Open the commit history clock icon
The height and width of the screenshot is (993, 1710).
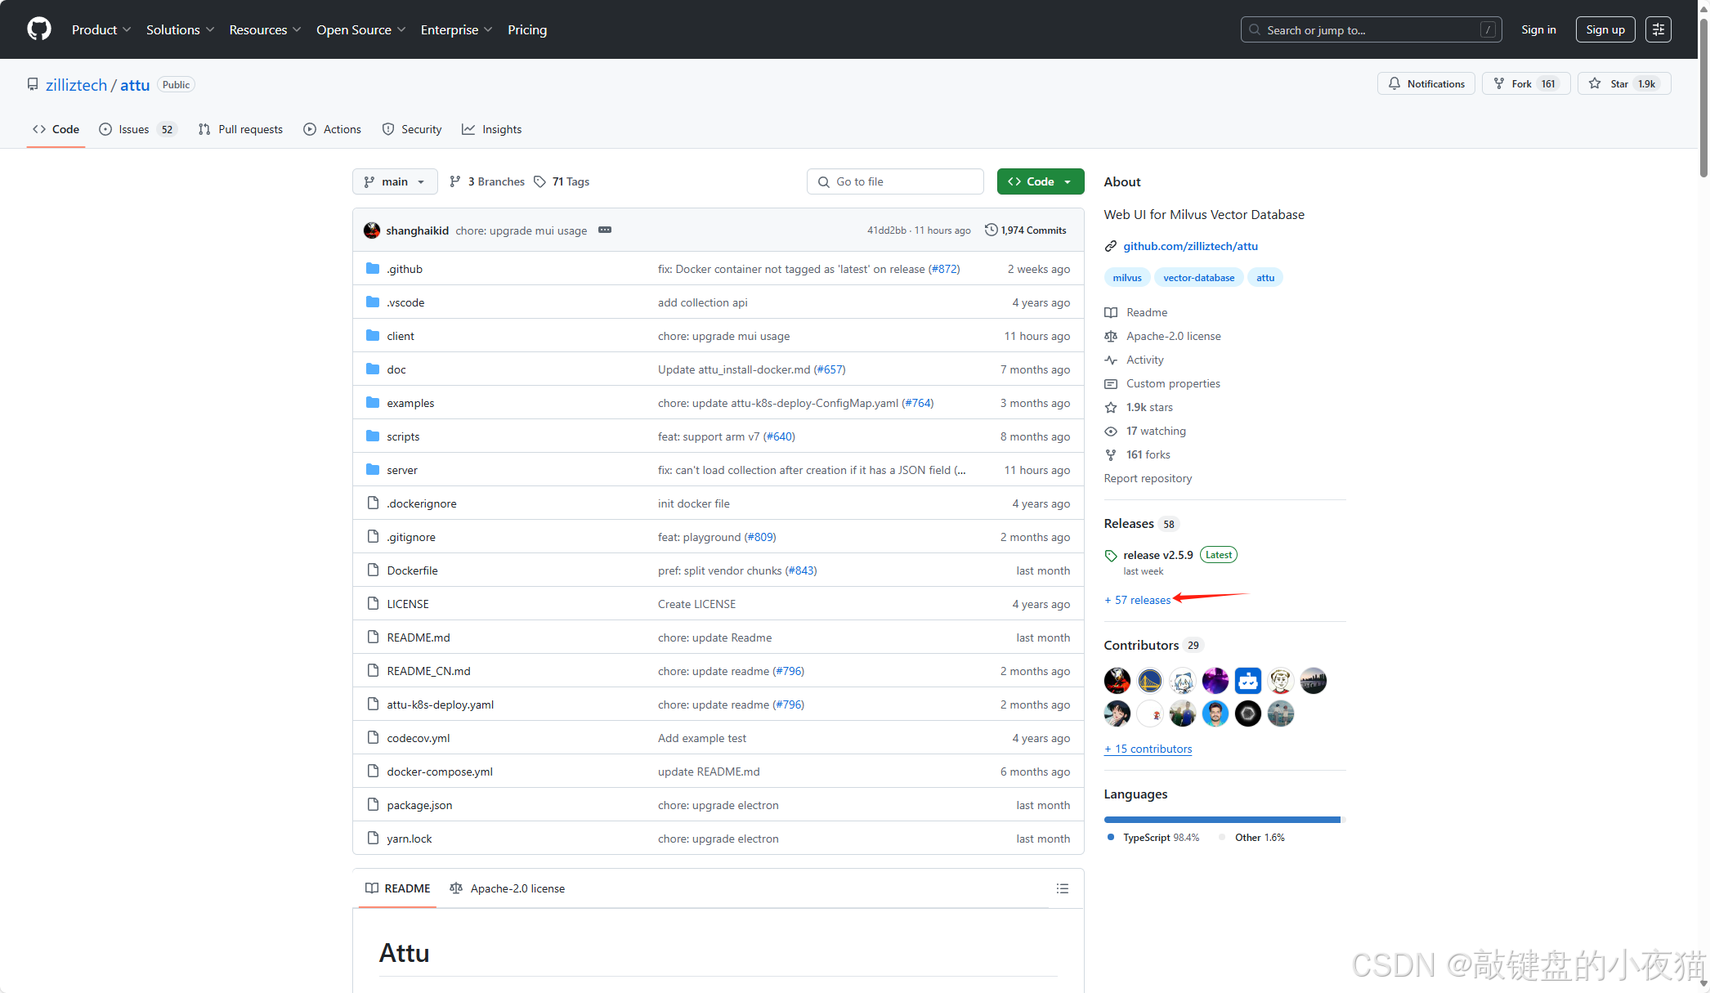pos(991,230)
